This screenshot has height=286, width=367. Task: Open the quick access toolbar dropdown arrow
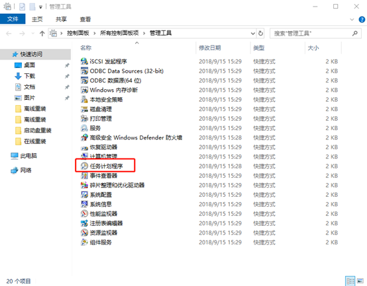pyautogui.click(x=40, y=7)
